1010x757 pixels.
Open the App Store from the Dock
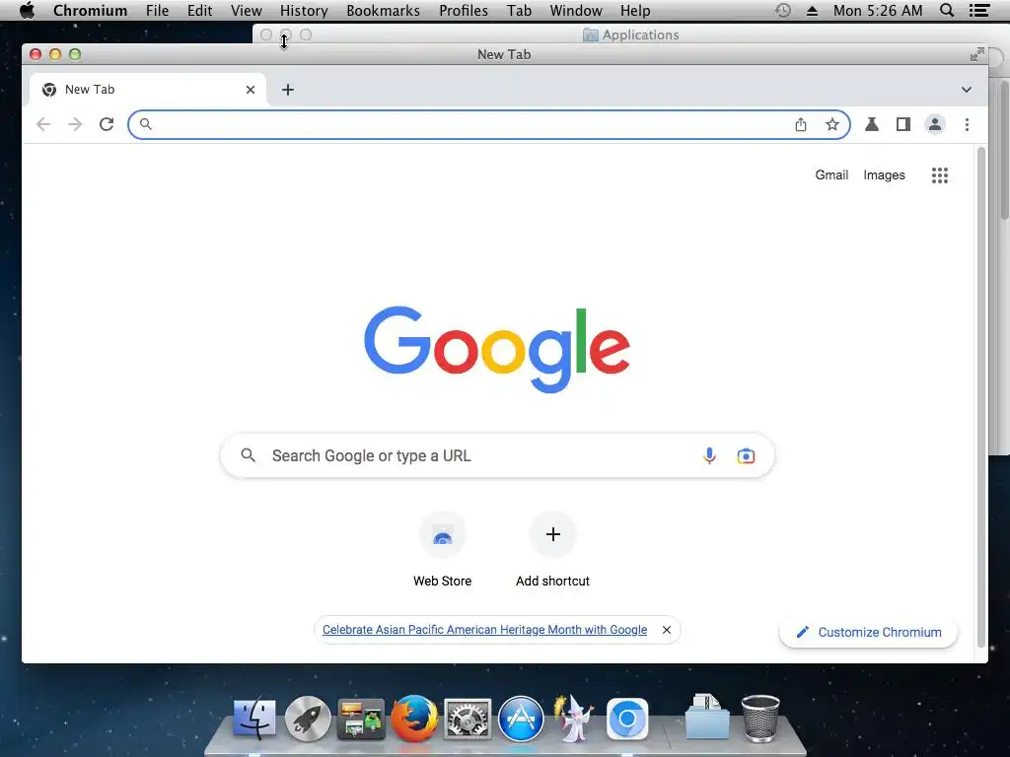point(521,719)
